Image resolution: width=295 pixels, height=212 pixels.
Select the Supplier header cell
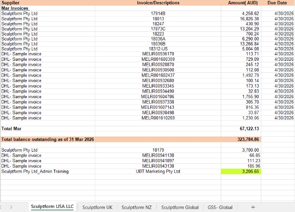(48, 3)
